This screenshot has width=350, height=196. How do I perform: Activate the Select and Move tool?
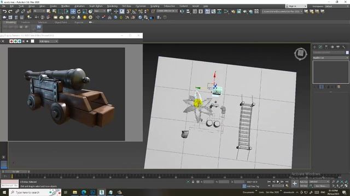(x=73, y=11)
